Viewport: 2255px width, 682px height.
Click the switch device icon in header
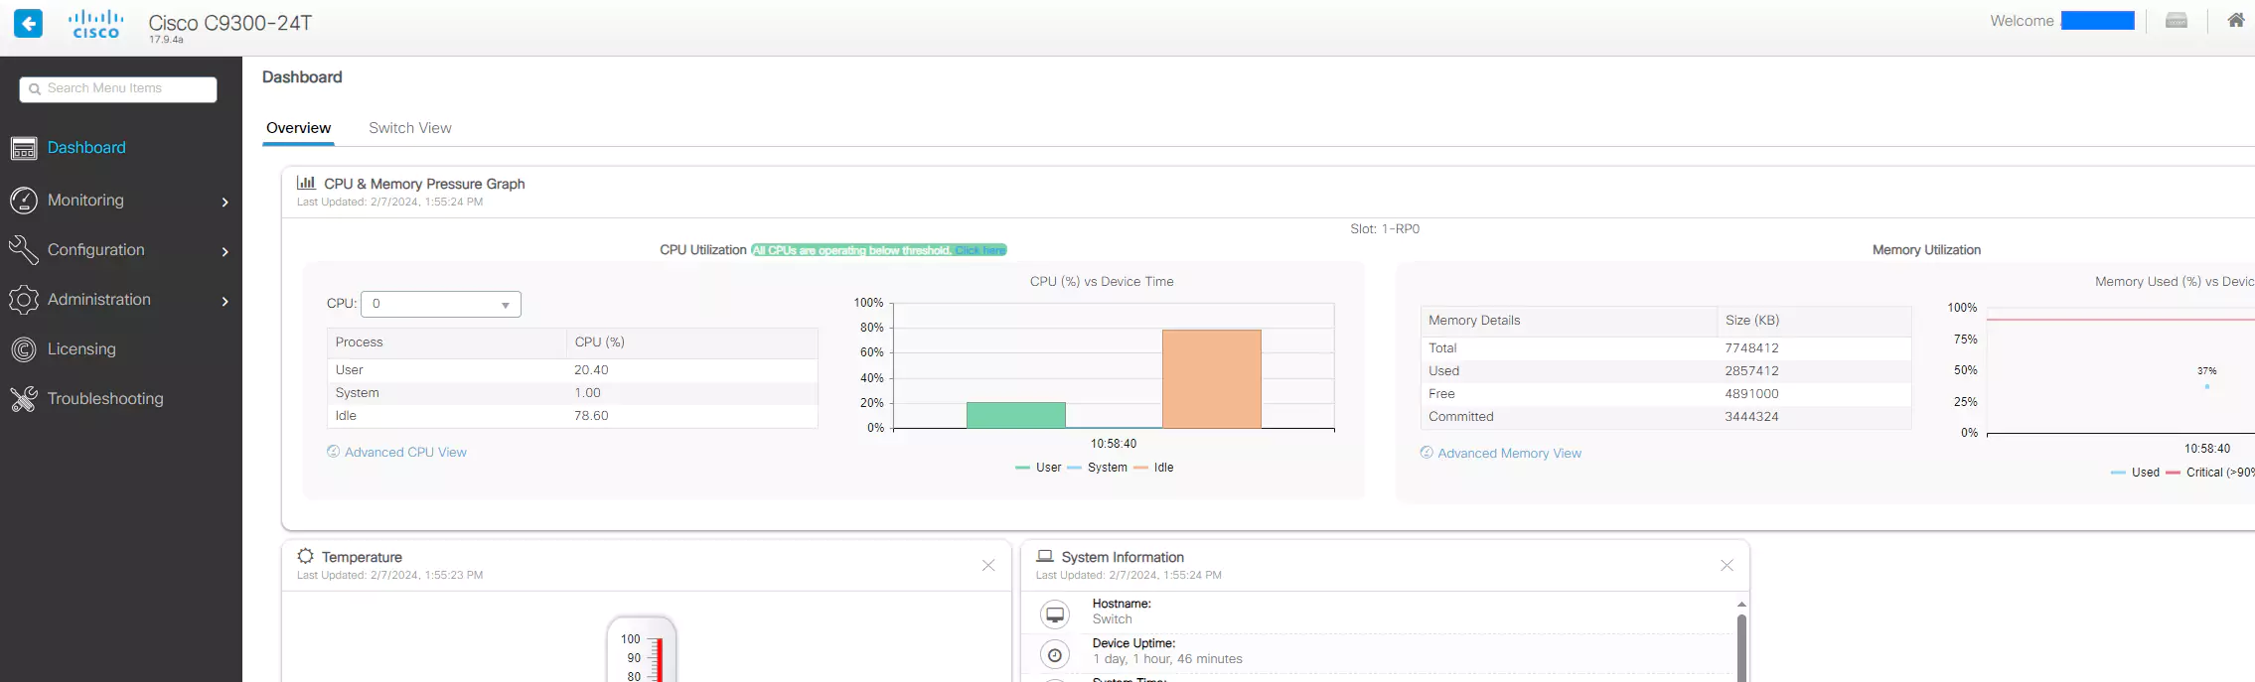2176,21
